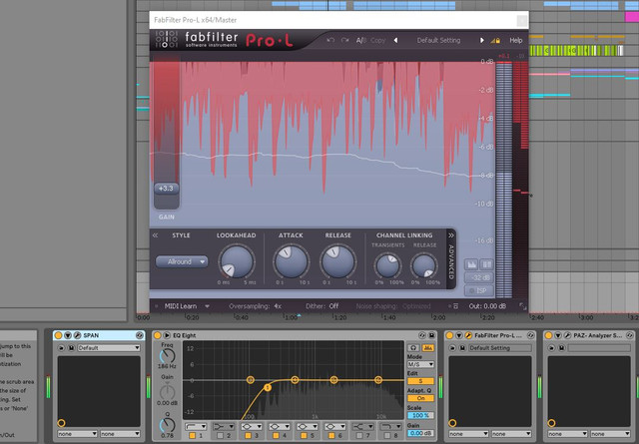Click the MIDI Learn button

click(x=181, y=306)
